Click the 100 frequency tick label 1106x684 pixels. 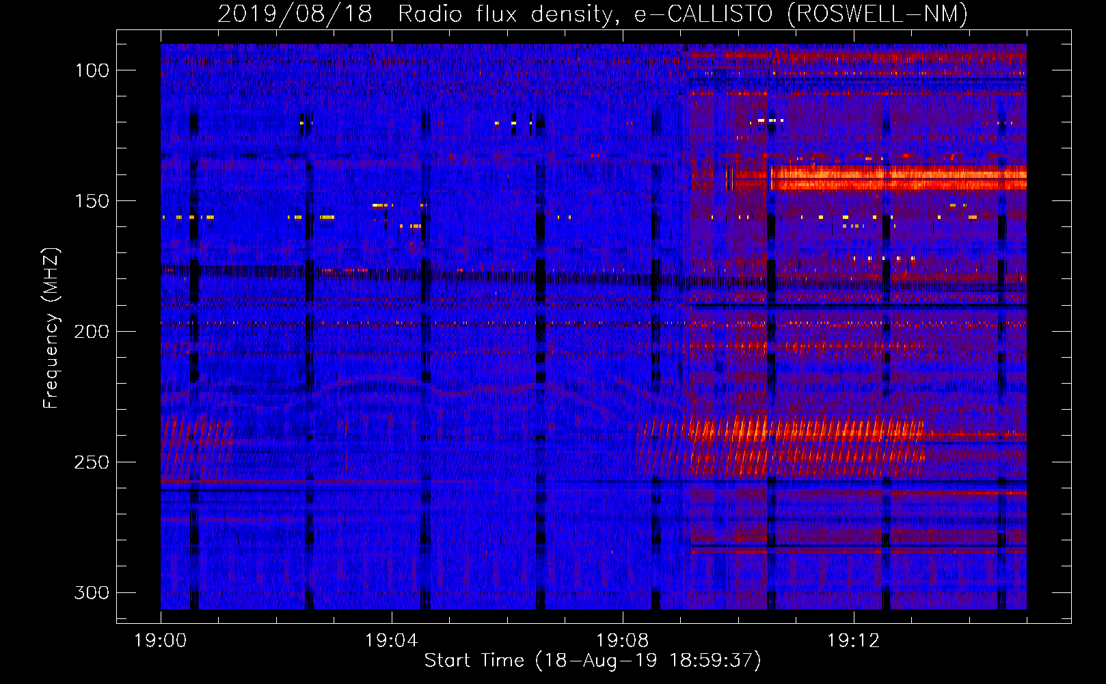[92, 70]
